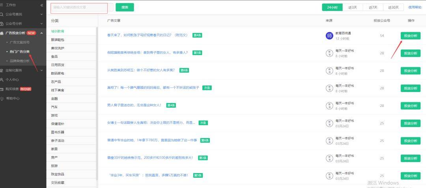Click the source avatar in the 女博士一句话 row
This screenshot has height=188, width=426.
pos(329,123)
